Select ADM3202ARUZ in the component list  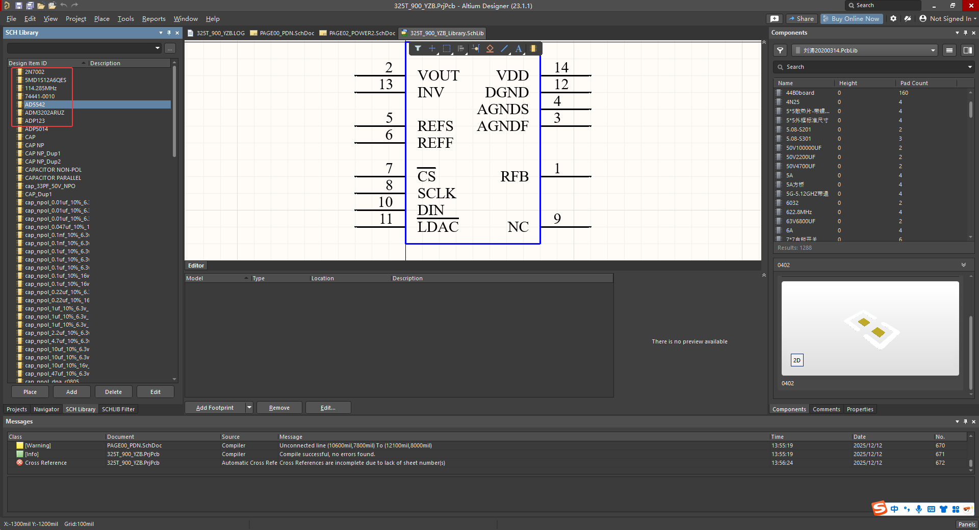tap(44, 113)
